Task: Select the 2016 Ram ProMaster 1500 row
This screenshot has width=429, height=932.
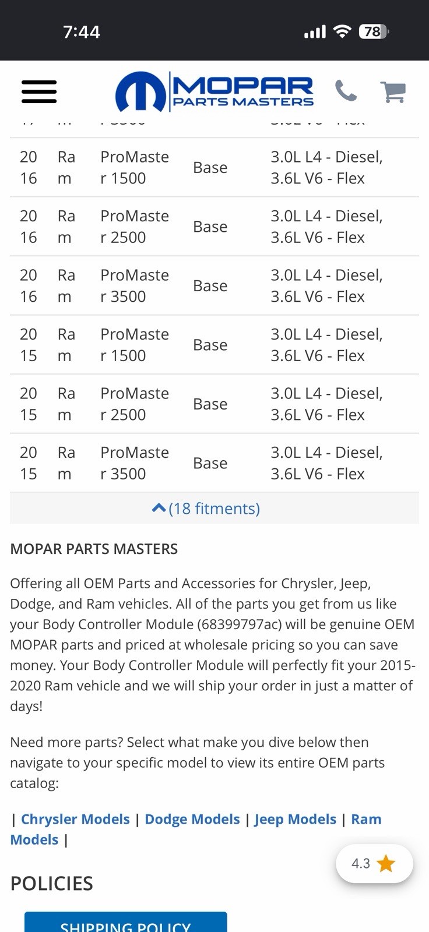Action: coord(214,168)
